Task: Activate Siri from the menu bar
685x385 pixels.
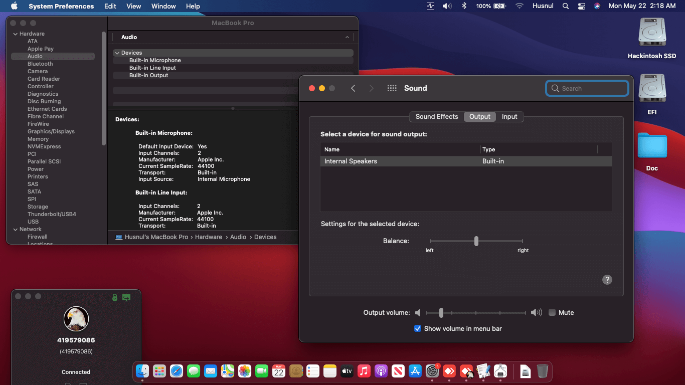Action: click(x=597, y=6)
